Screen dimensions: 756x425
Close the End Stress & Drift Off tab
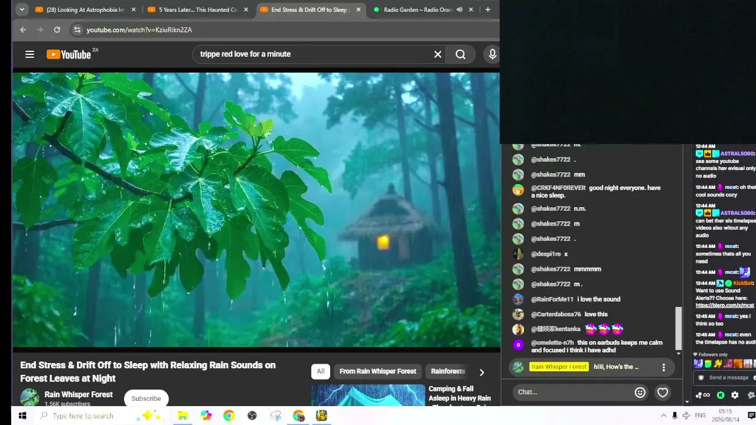(359, 9)
